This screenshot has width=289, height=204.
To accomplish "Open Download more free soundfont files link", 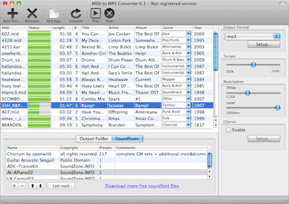I will [142, 186].
